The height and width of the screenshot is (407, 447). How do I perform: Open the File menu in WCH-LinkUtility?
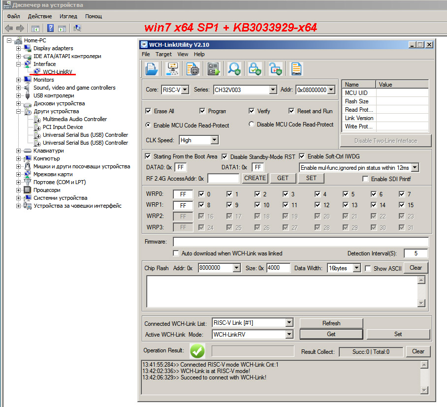click(x=146, y=54)
